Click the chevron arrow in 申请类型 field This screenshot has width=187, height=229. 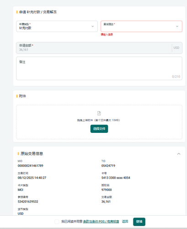tap(92, 27)
